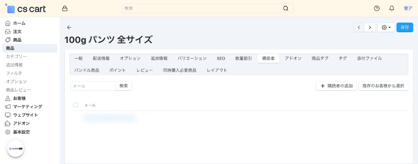Click the search magnifier icon

coord(285,8)
